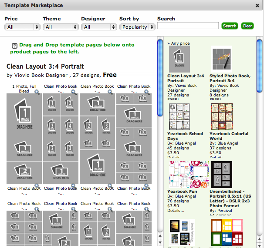Click the right sidebar scrollbar thumb

[x=260, y=66]
